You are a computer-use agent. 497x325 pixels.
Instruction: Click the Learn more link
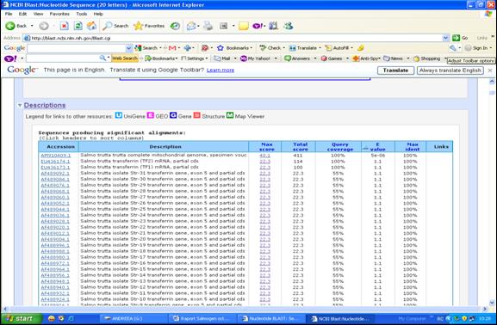221,70
